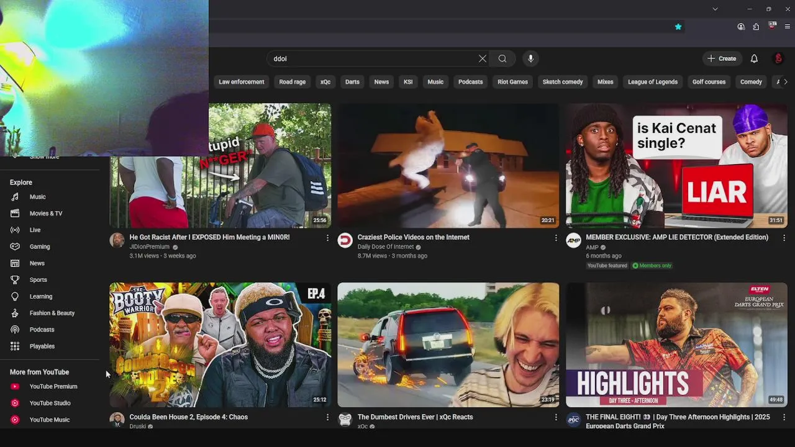Open The Dumbest Drivers xQc Reacts title
The height and width of the screenshot is (447, 795).
[x=415, y=417]
